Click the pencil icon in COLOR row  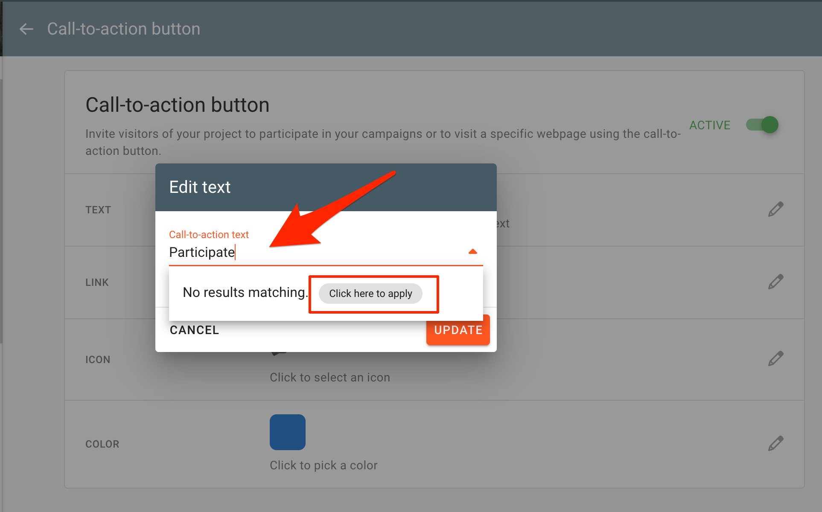[775, 444]
